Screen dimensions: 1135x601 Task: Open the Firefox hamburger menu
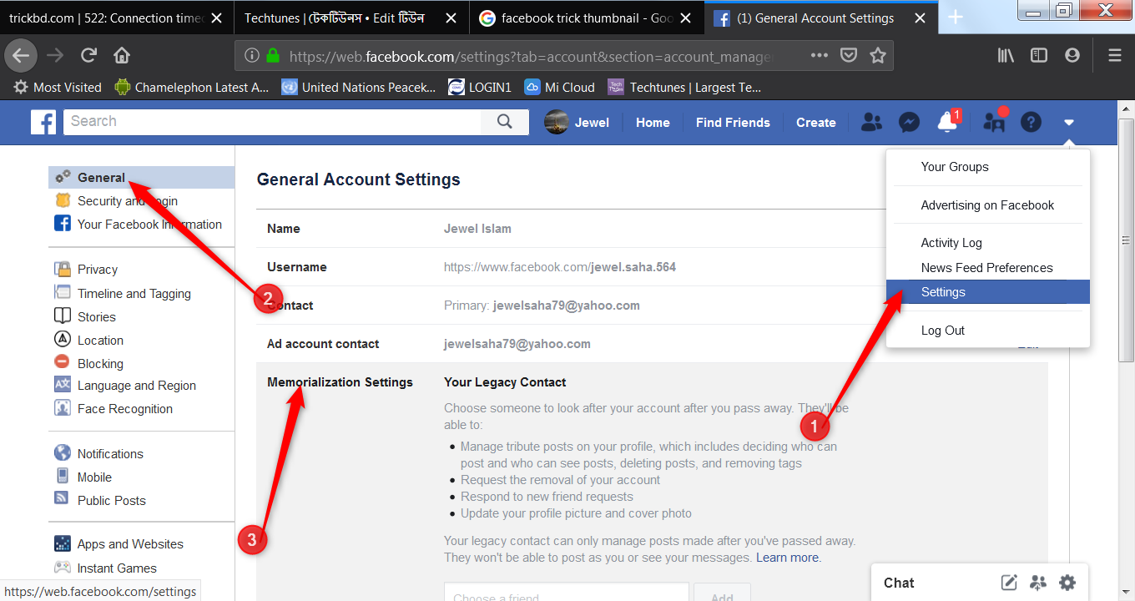pyautogui.click(x=1114, y=55)
